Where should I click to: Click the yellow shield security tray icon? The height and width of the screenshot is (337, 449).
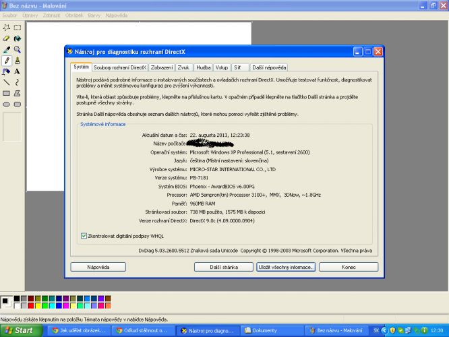392,330
